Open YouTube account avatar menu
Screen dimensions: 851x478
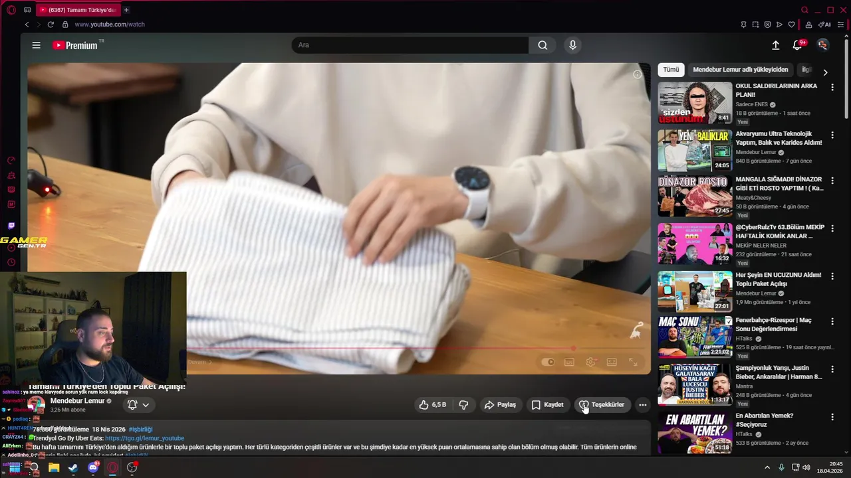(823, 45)
